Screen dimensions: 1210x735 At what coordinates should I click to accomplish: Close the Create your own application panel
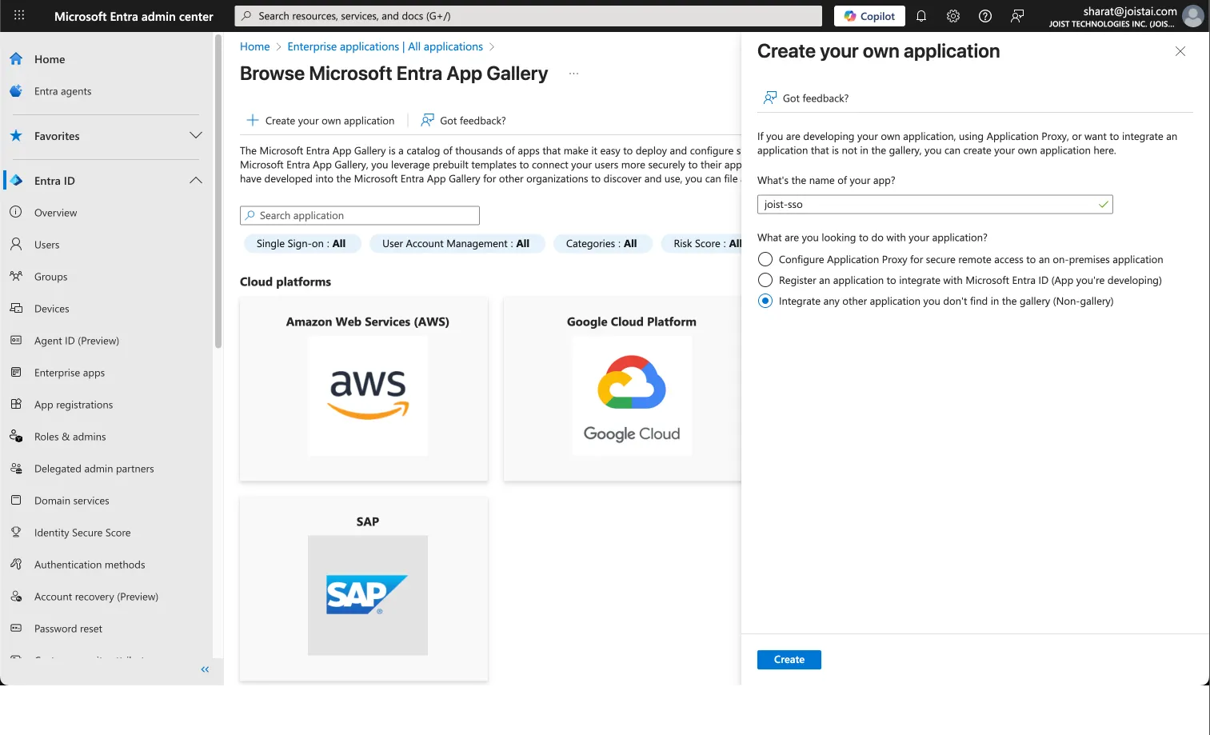click(x=1180, y=51)
